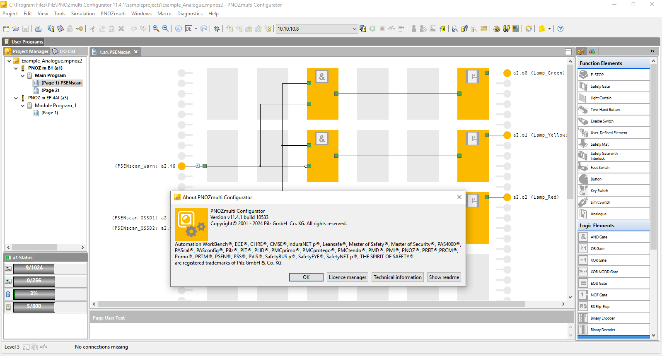This screenshot has width=662, height=356.
Task: Click the Project Manager horizontal scrollbar
Action: pyautogui.click(x=34, y=247)
